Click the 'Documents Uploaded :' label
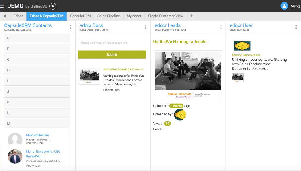301x171 pixels. coord(250,68)
